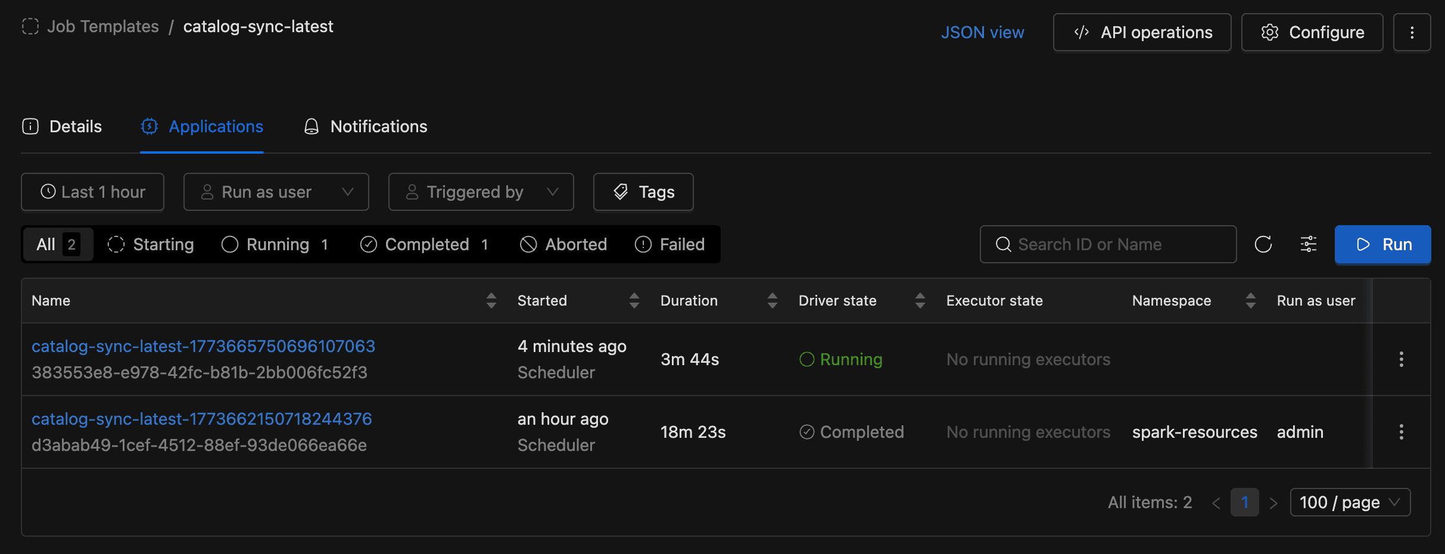Open the 100 / page size selector
Viewport: 1445px width, 554px height.
1349,502
